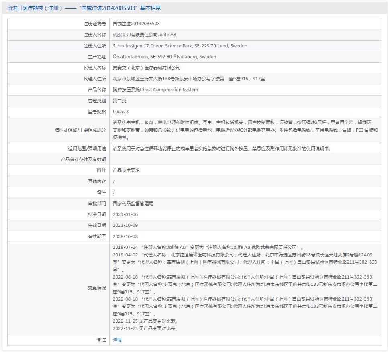Click the page title 进口医疗器械（注册）基本信息

click(86, 8)
